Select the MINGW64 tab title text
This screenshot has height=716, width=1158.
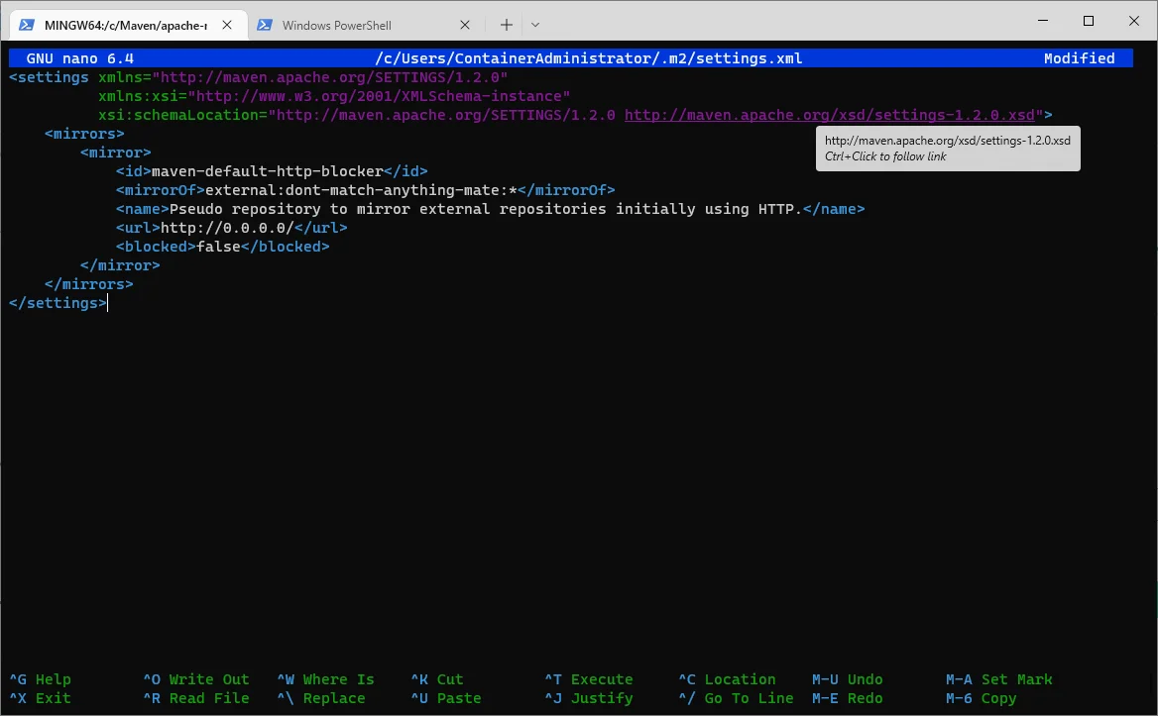tap(125, 25)
